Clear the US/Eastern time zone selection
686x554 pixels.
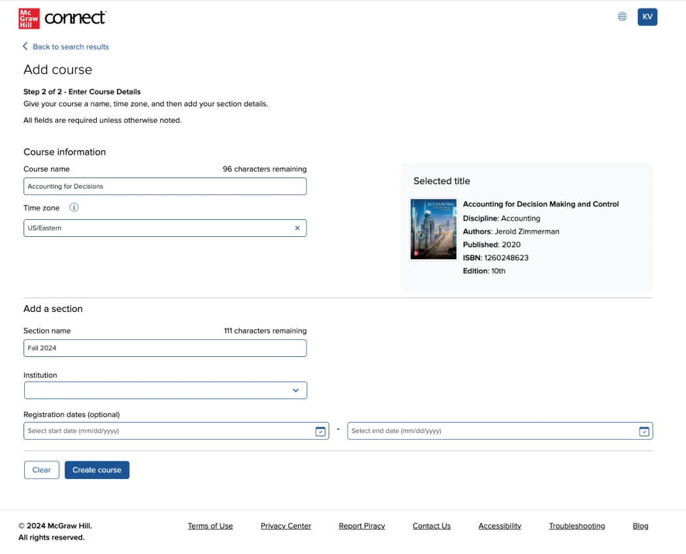pos(297,228)
